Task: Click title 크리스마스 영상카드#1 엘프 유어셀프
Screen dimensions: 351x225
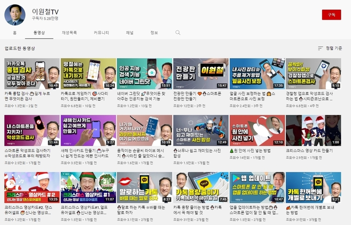Action: 84,210
